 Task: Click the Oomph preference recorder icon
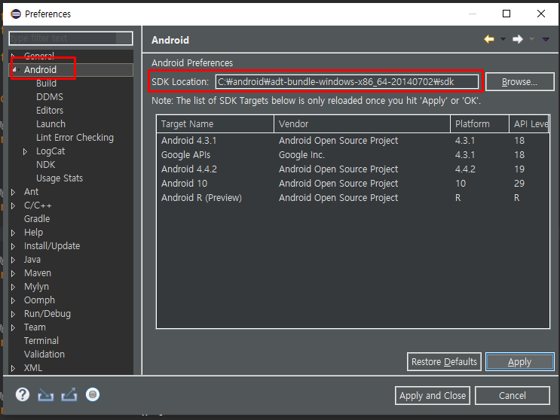93,394
